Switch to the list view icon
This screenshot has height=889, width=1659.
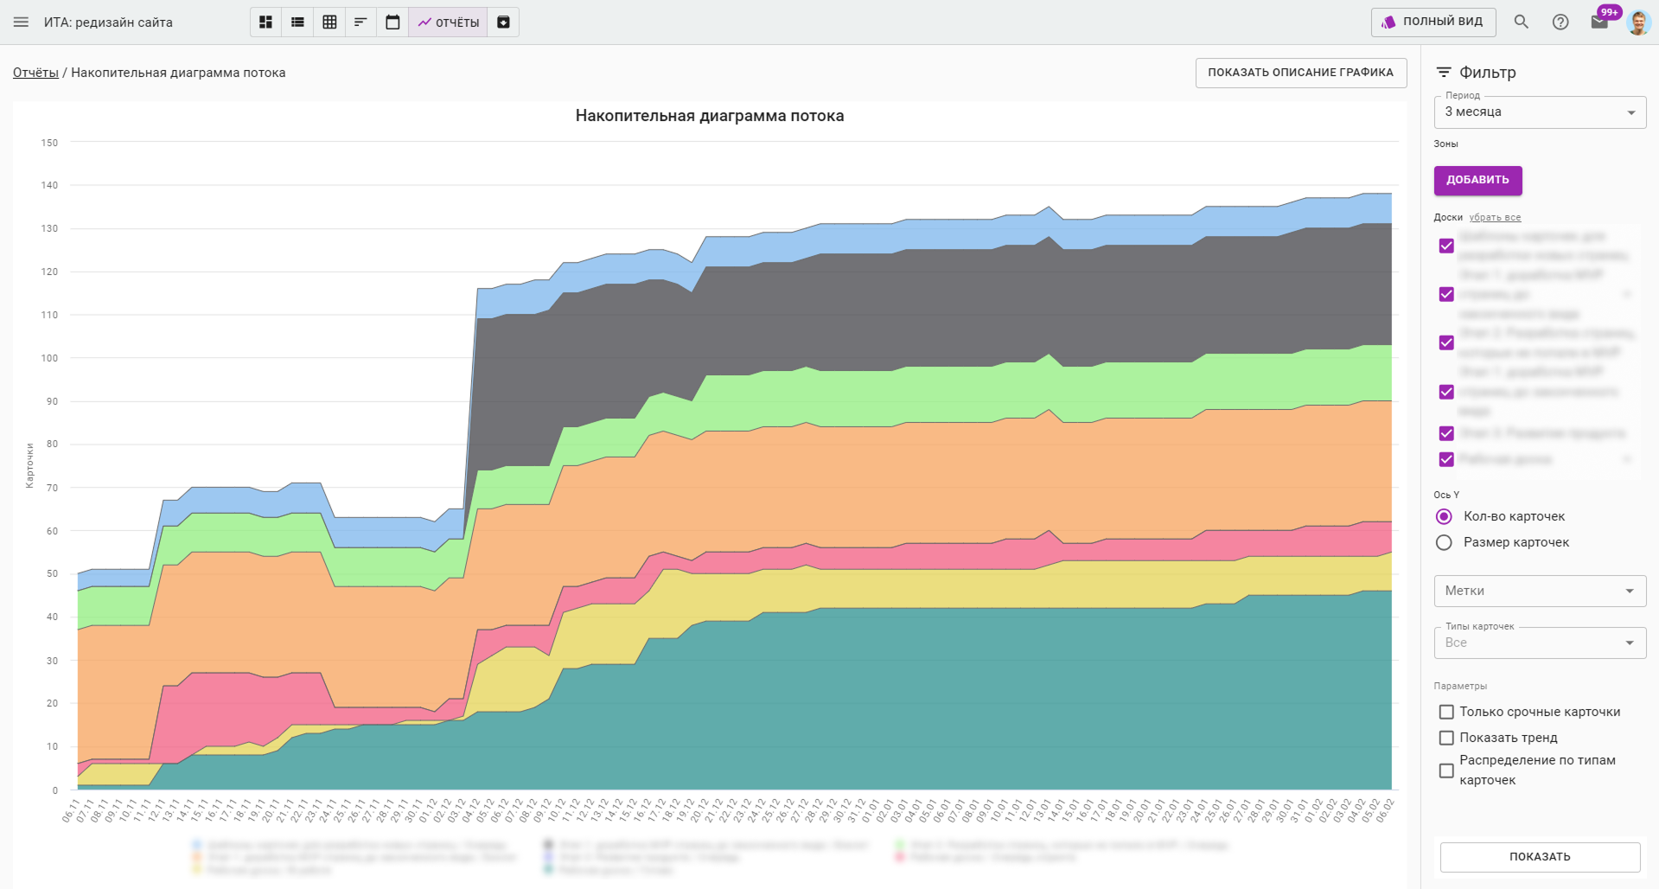(x=297, y=22)
